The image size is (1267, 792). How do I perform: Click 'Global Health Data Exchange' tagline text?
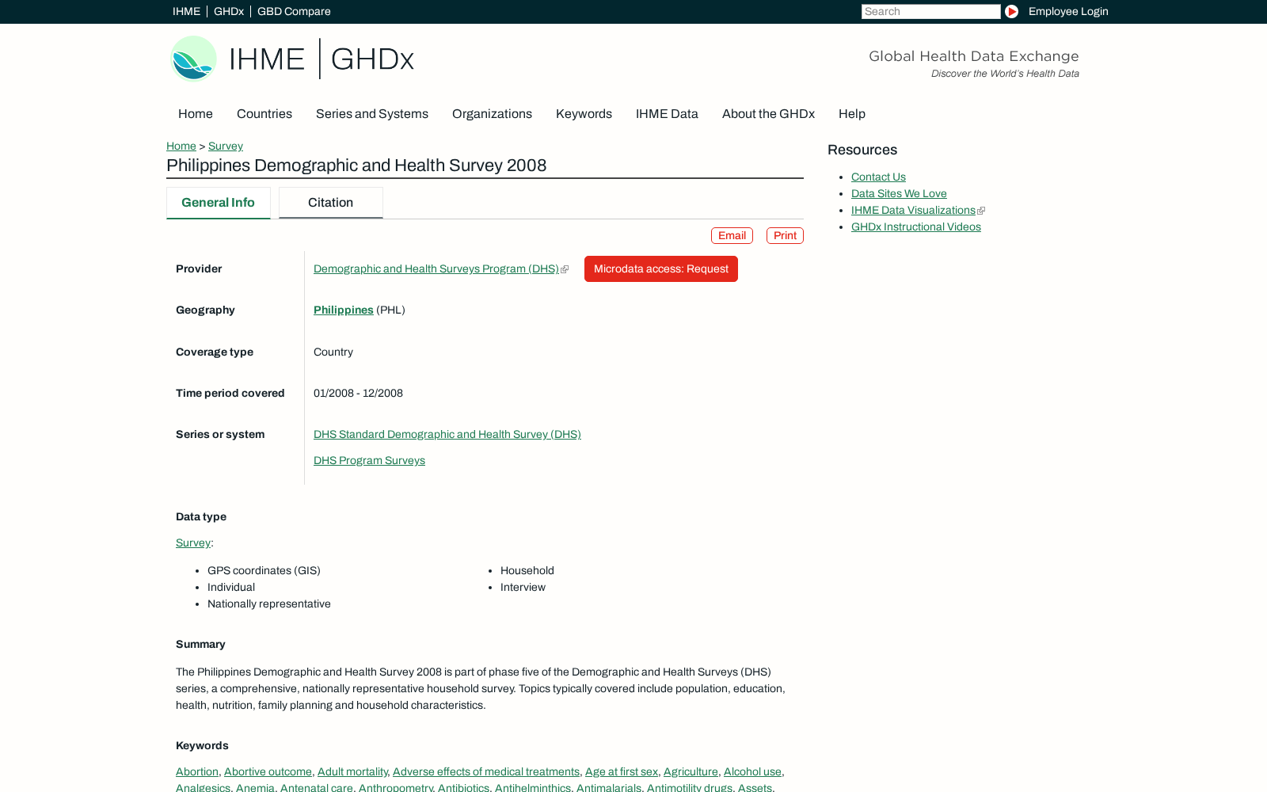(x=974, y=56)
